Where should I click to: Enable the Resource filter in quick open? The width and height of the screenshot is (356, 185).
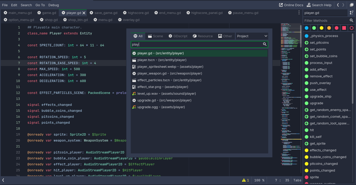pyautogui.click(x=202, y=36)
